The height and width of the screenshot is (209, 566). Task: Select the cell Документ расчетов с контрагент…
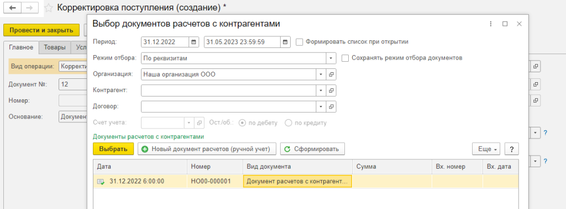(298, 181)
